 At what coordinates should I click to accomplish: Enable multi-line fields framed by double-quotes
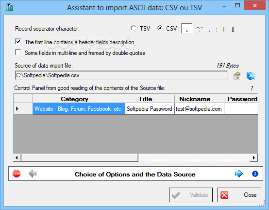(x=18, y=52)
